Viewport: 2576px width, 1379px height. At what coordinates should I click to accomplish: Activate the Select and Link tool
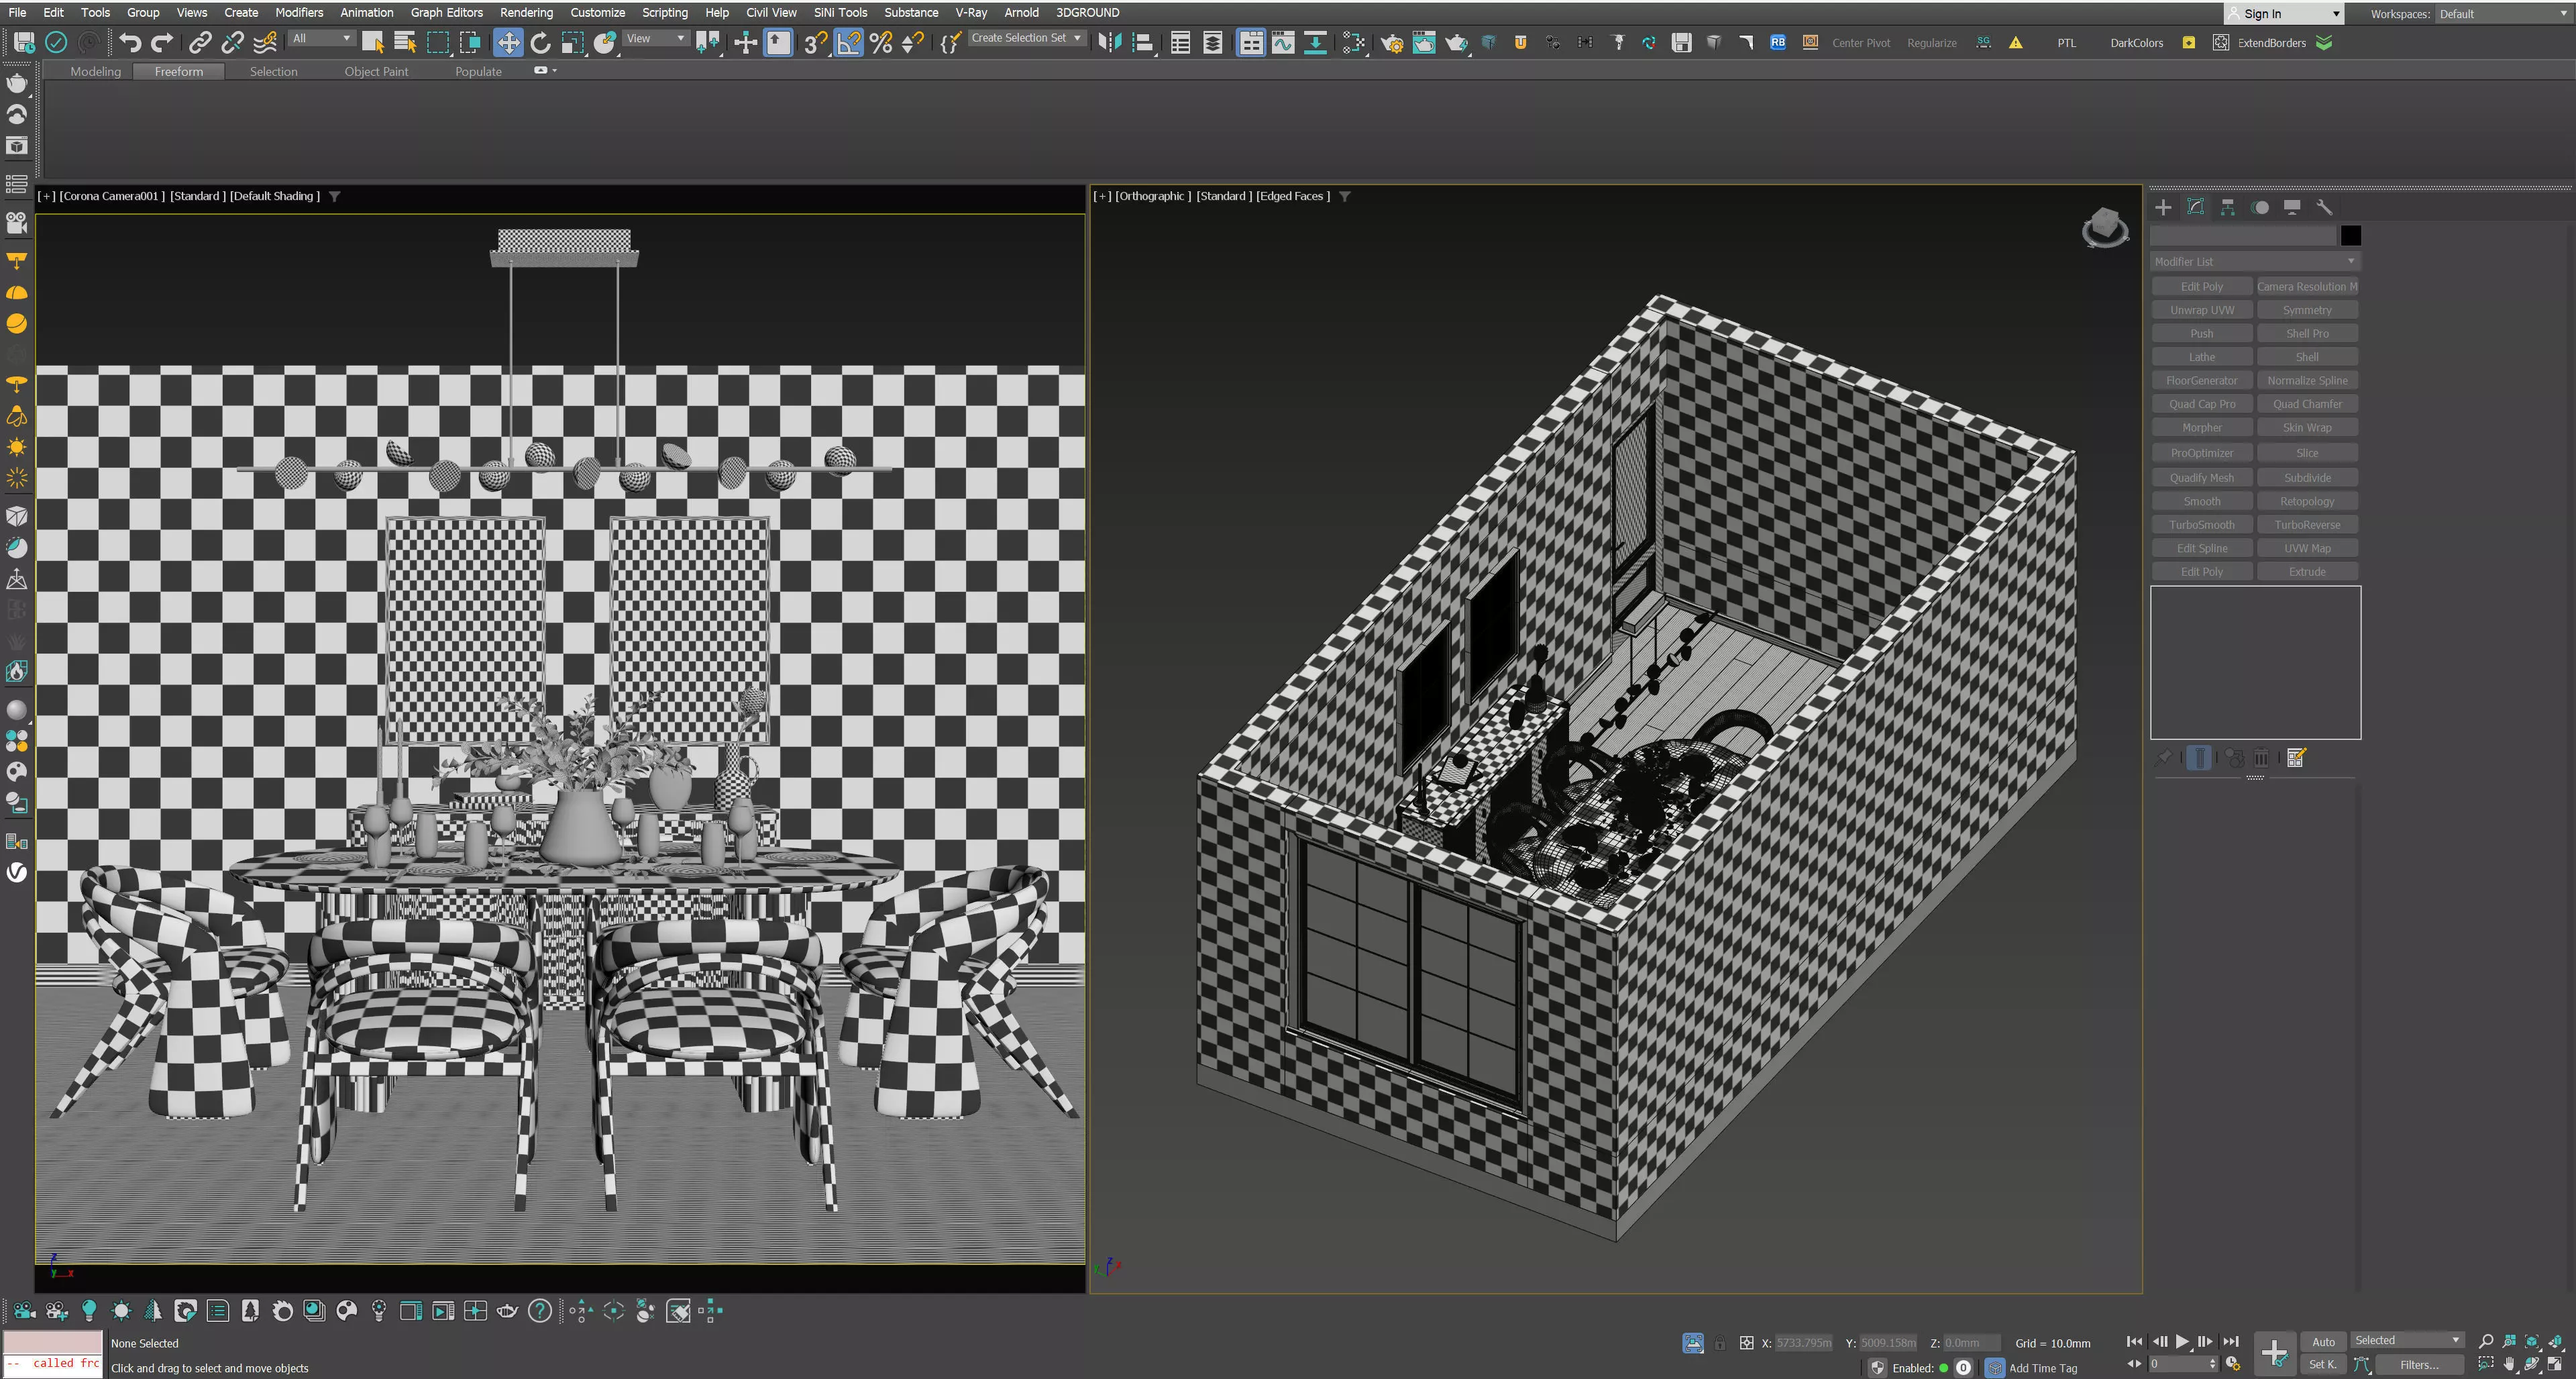coord(200,42)
